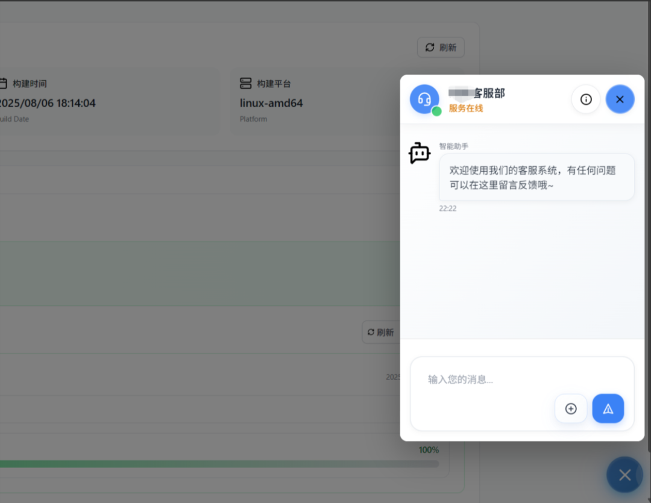Image resolution: width=651 pixels, height=503 pixels.
Task: Click the headset customer service avatar
Action: 424,99
